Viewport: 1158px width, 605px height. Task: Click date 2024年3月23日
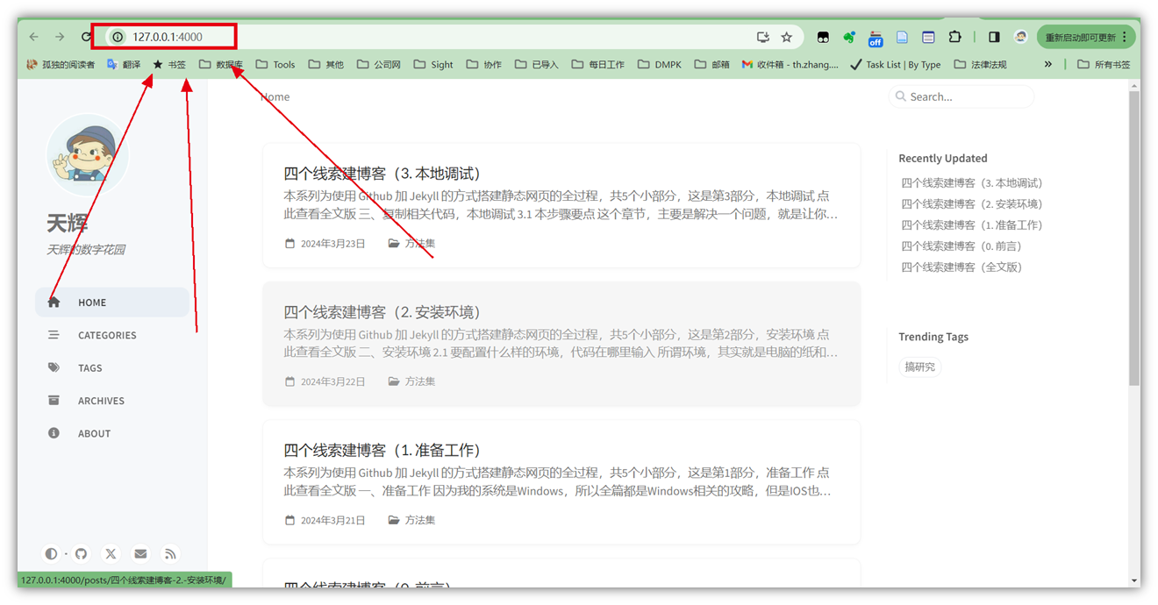[x=332, y=244]
